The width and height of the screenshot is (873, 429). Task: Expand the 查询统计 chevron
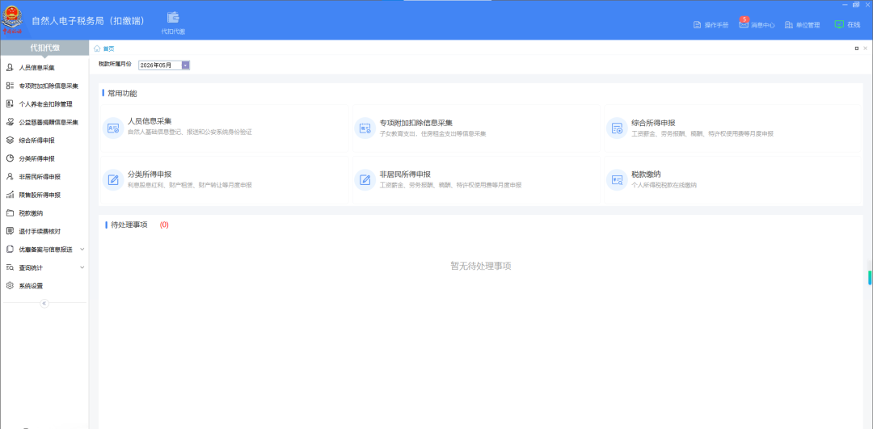pyautogui.click(x=82, y=267)
